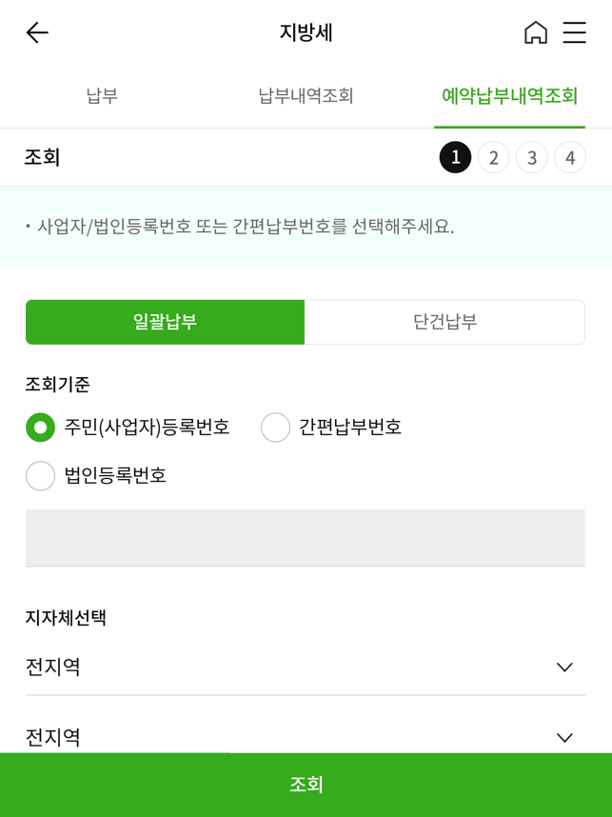Click chevron of first 지자체선택 dropdown
Viewport: 612px width, 817px height.
[564, 668]
